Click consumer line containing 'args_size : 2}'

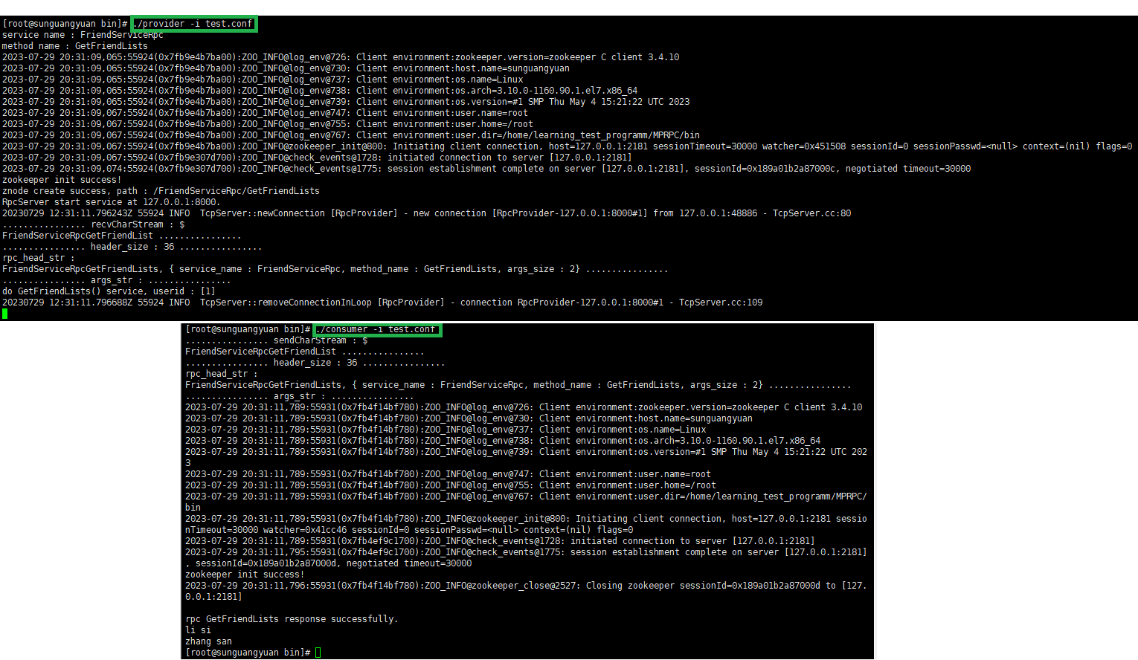518,385
